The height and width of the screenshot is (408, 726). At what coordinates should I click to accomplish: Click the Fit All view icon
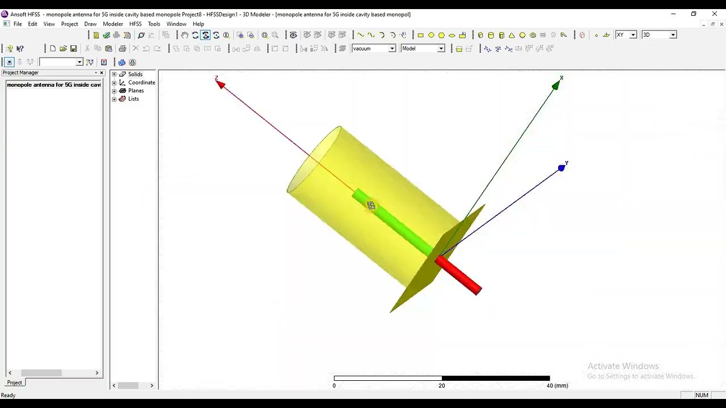pos(264,35)
